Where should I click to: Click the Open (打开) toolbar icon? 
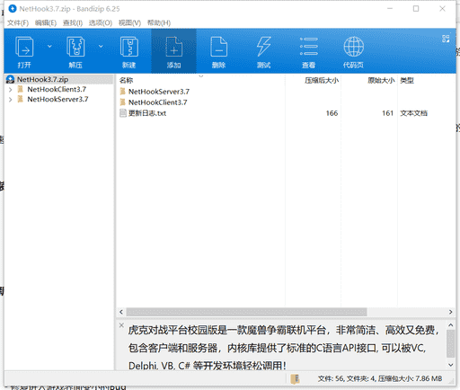24,47
